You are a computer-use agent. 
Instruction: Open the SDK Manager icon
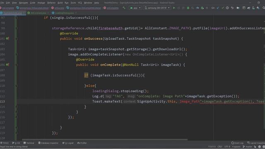(x=258, y=8)
